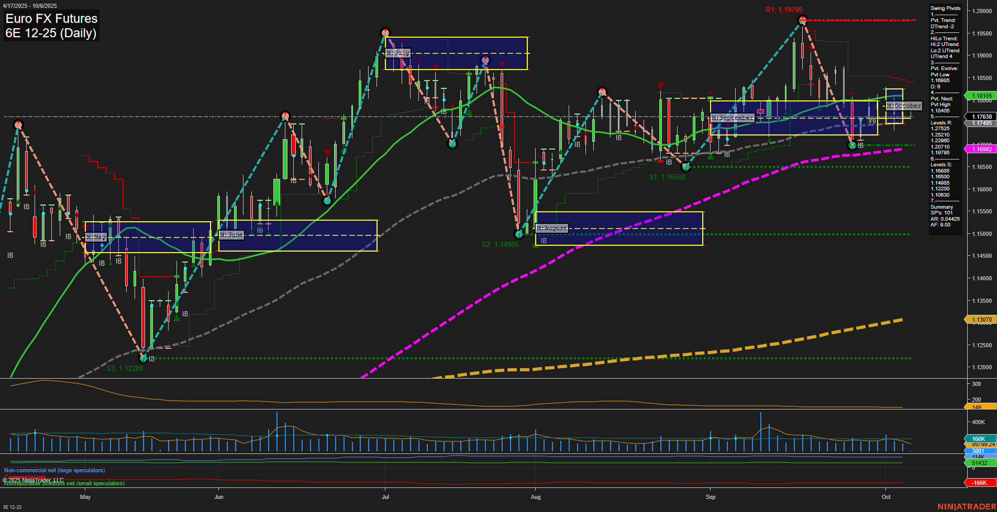Click the pivot globe marker at the R1 1.19795 peak

[802, 19]
